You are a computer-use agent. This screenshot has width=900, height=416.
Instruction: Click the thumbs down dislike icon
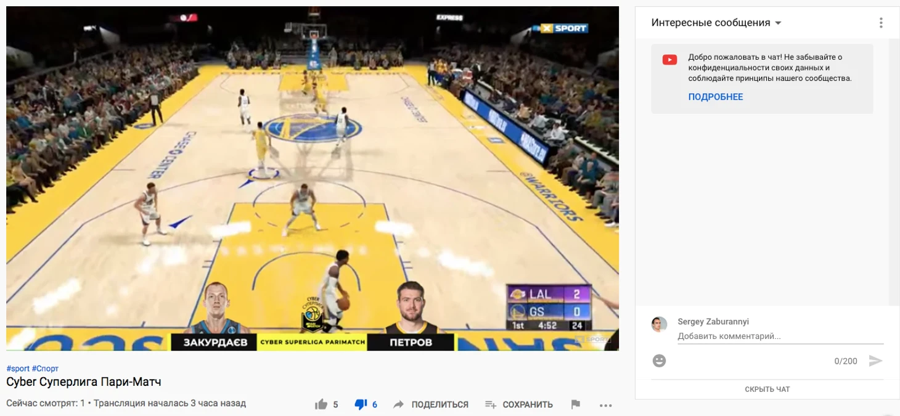pos(361,404)
